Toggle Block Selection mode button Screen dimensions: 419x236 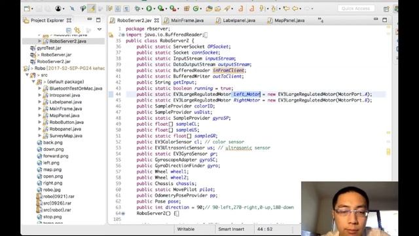(118, 9)
